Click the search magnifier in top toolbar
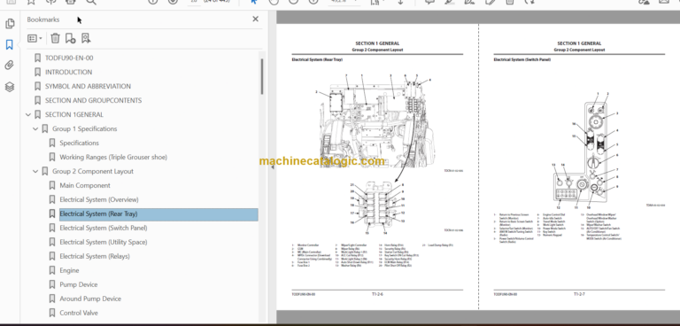This screenshot has height=326, width=680. coord(90,2)
